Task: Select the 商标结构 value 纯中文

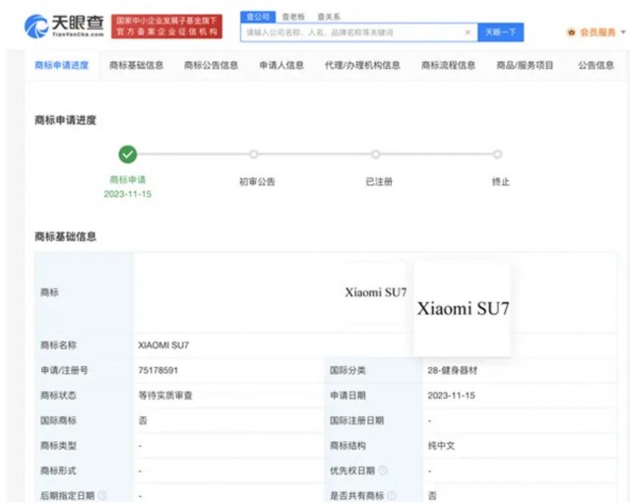Action: (x=441, y=445)
